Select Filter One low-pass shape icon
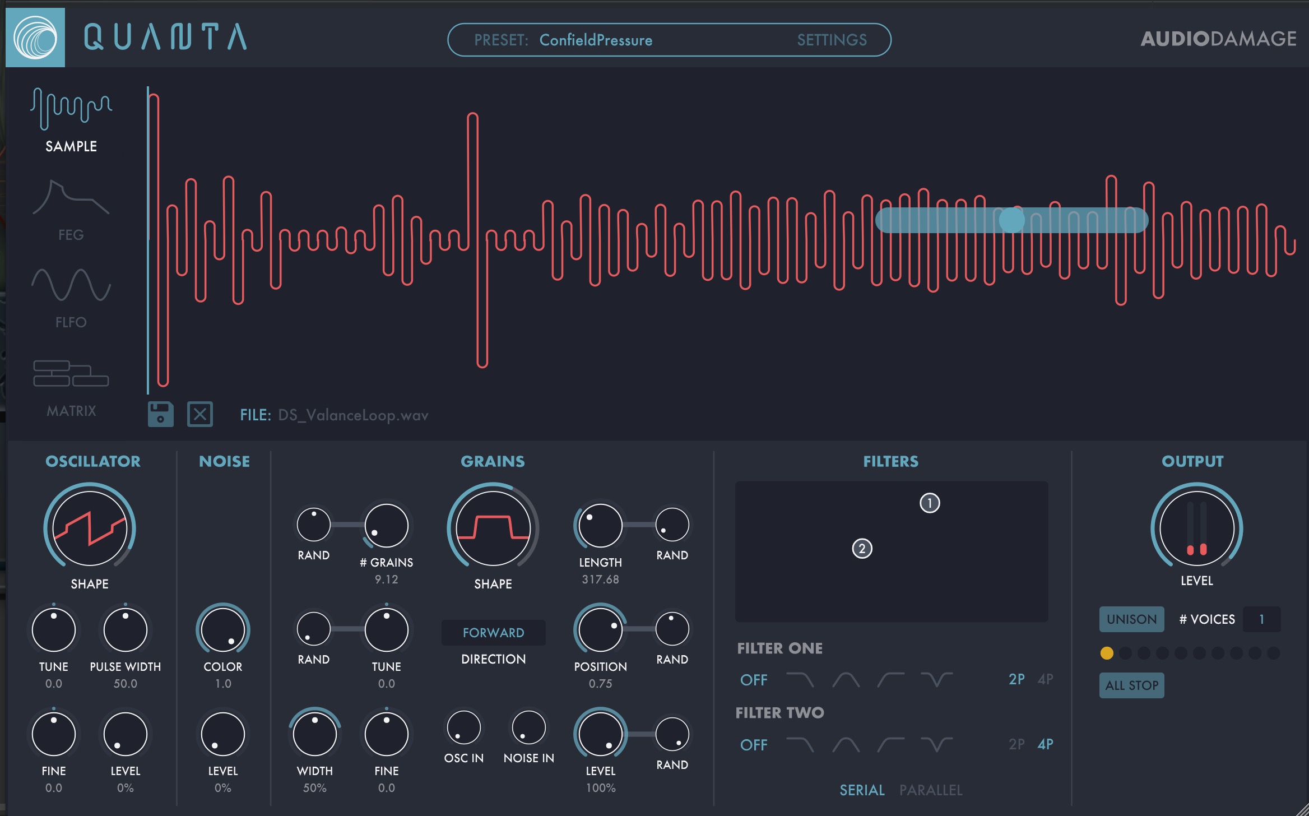The width and height of the screenshot is (1309, 816). tap(800, 680)
